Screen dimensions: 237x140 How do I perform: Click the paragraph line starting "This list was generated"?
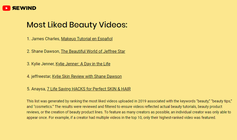coord(129,101)
